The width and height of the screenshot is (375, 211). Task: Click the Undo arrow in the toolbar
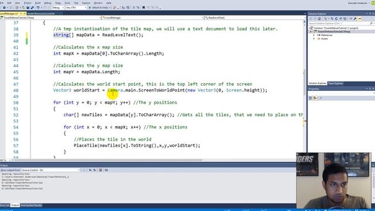point(37,8)
